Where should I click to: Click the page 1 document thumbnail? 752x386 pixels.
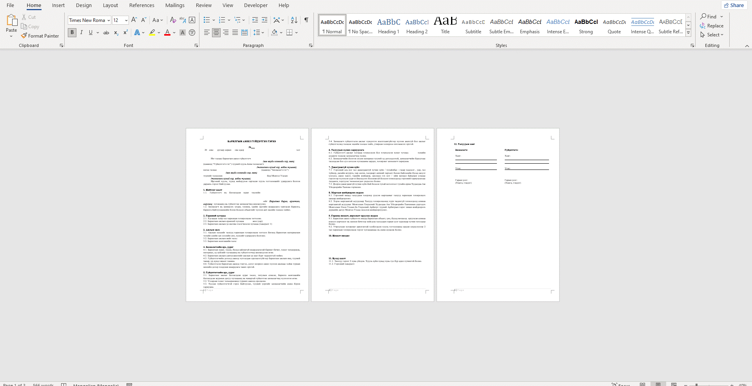[247, 215]
